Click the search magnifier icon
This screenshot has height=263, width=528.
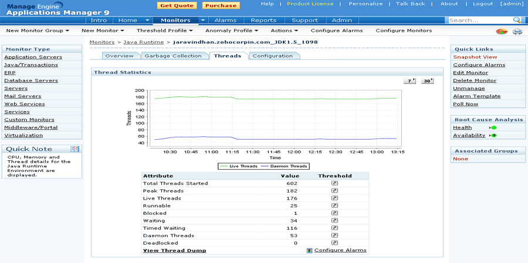point(517,20)
